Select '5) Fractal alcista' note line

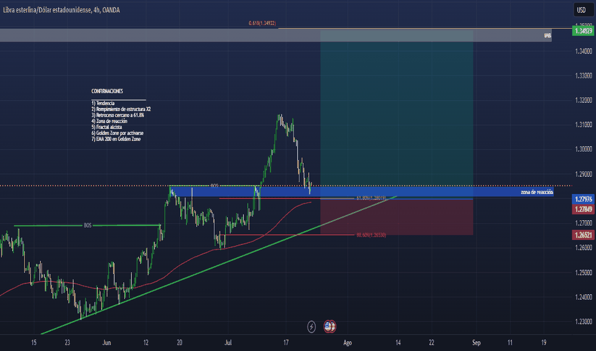tap(106, 127)
